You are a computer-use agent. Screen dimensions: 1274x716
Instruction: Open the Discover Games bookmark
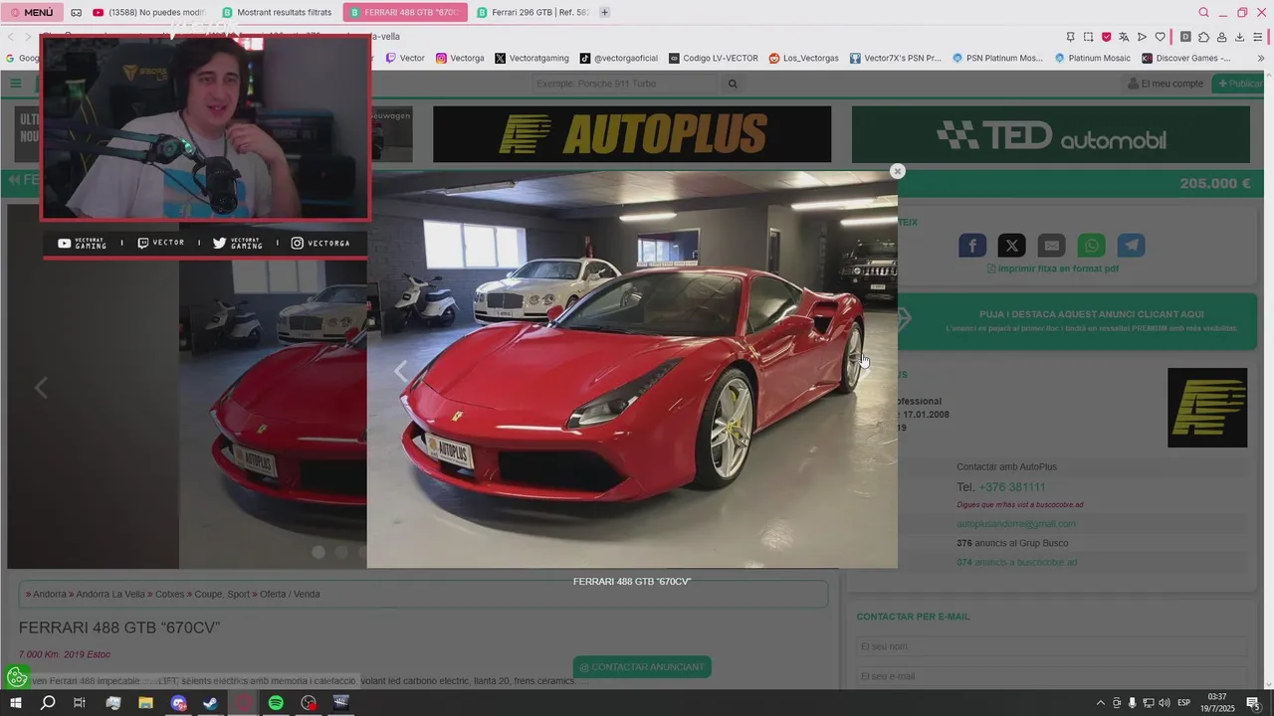coord(1186,58)
